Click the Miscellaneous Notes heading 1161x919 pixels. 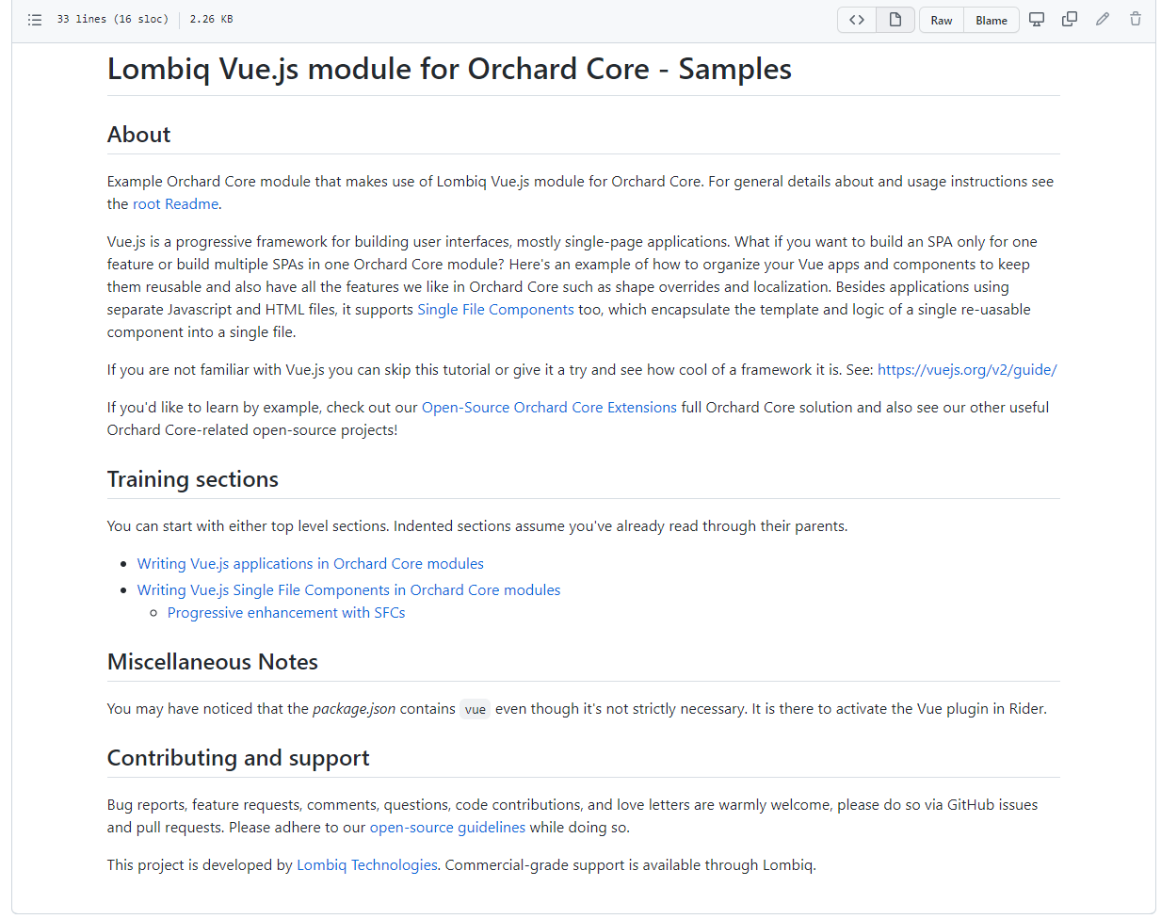pyautogui.click(x=213, y=662)
